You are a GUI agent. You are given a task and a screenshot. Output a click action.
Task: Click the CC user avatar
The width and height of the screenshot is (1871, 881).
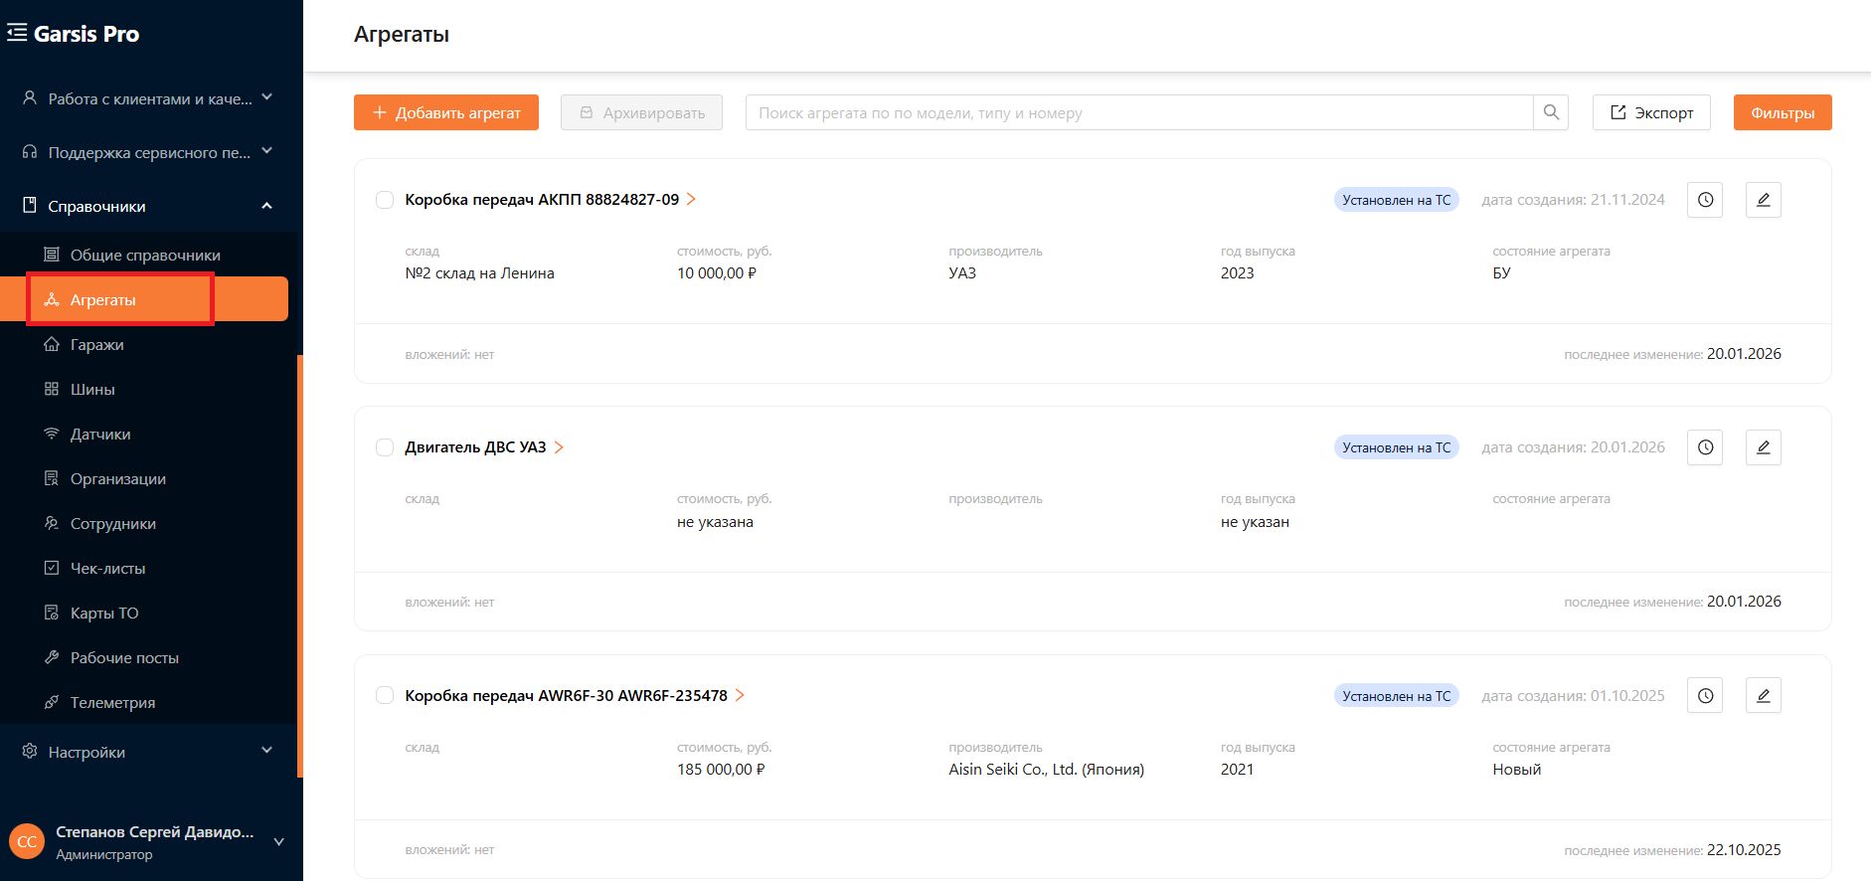click(x=27, y=842)
